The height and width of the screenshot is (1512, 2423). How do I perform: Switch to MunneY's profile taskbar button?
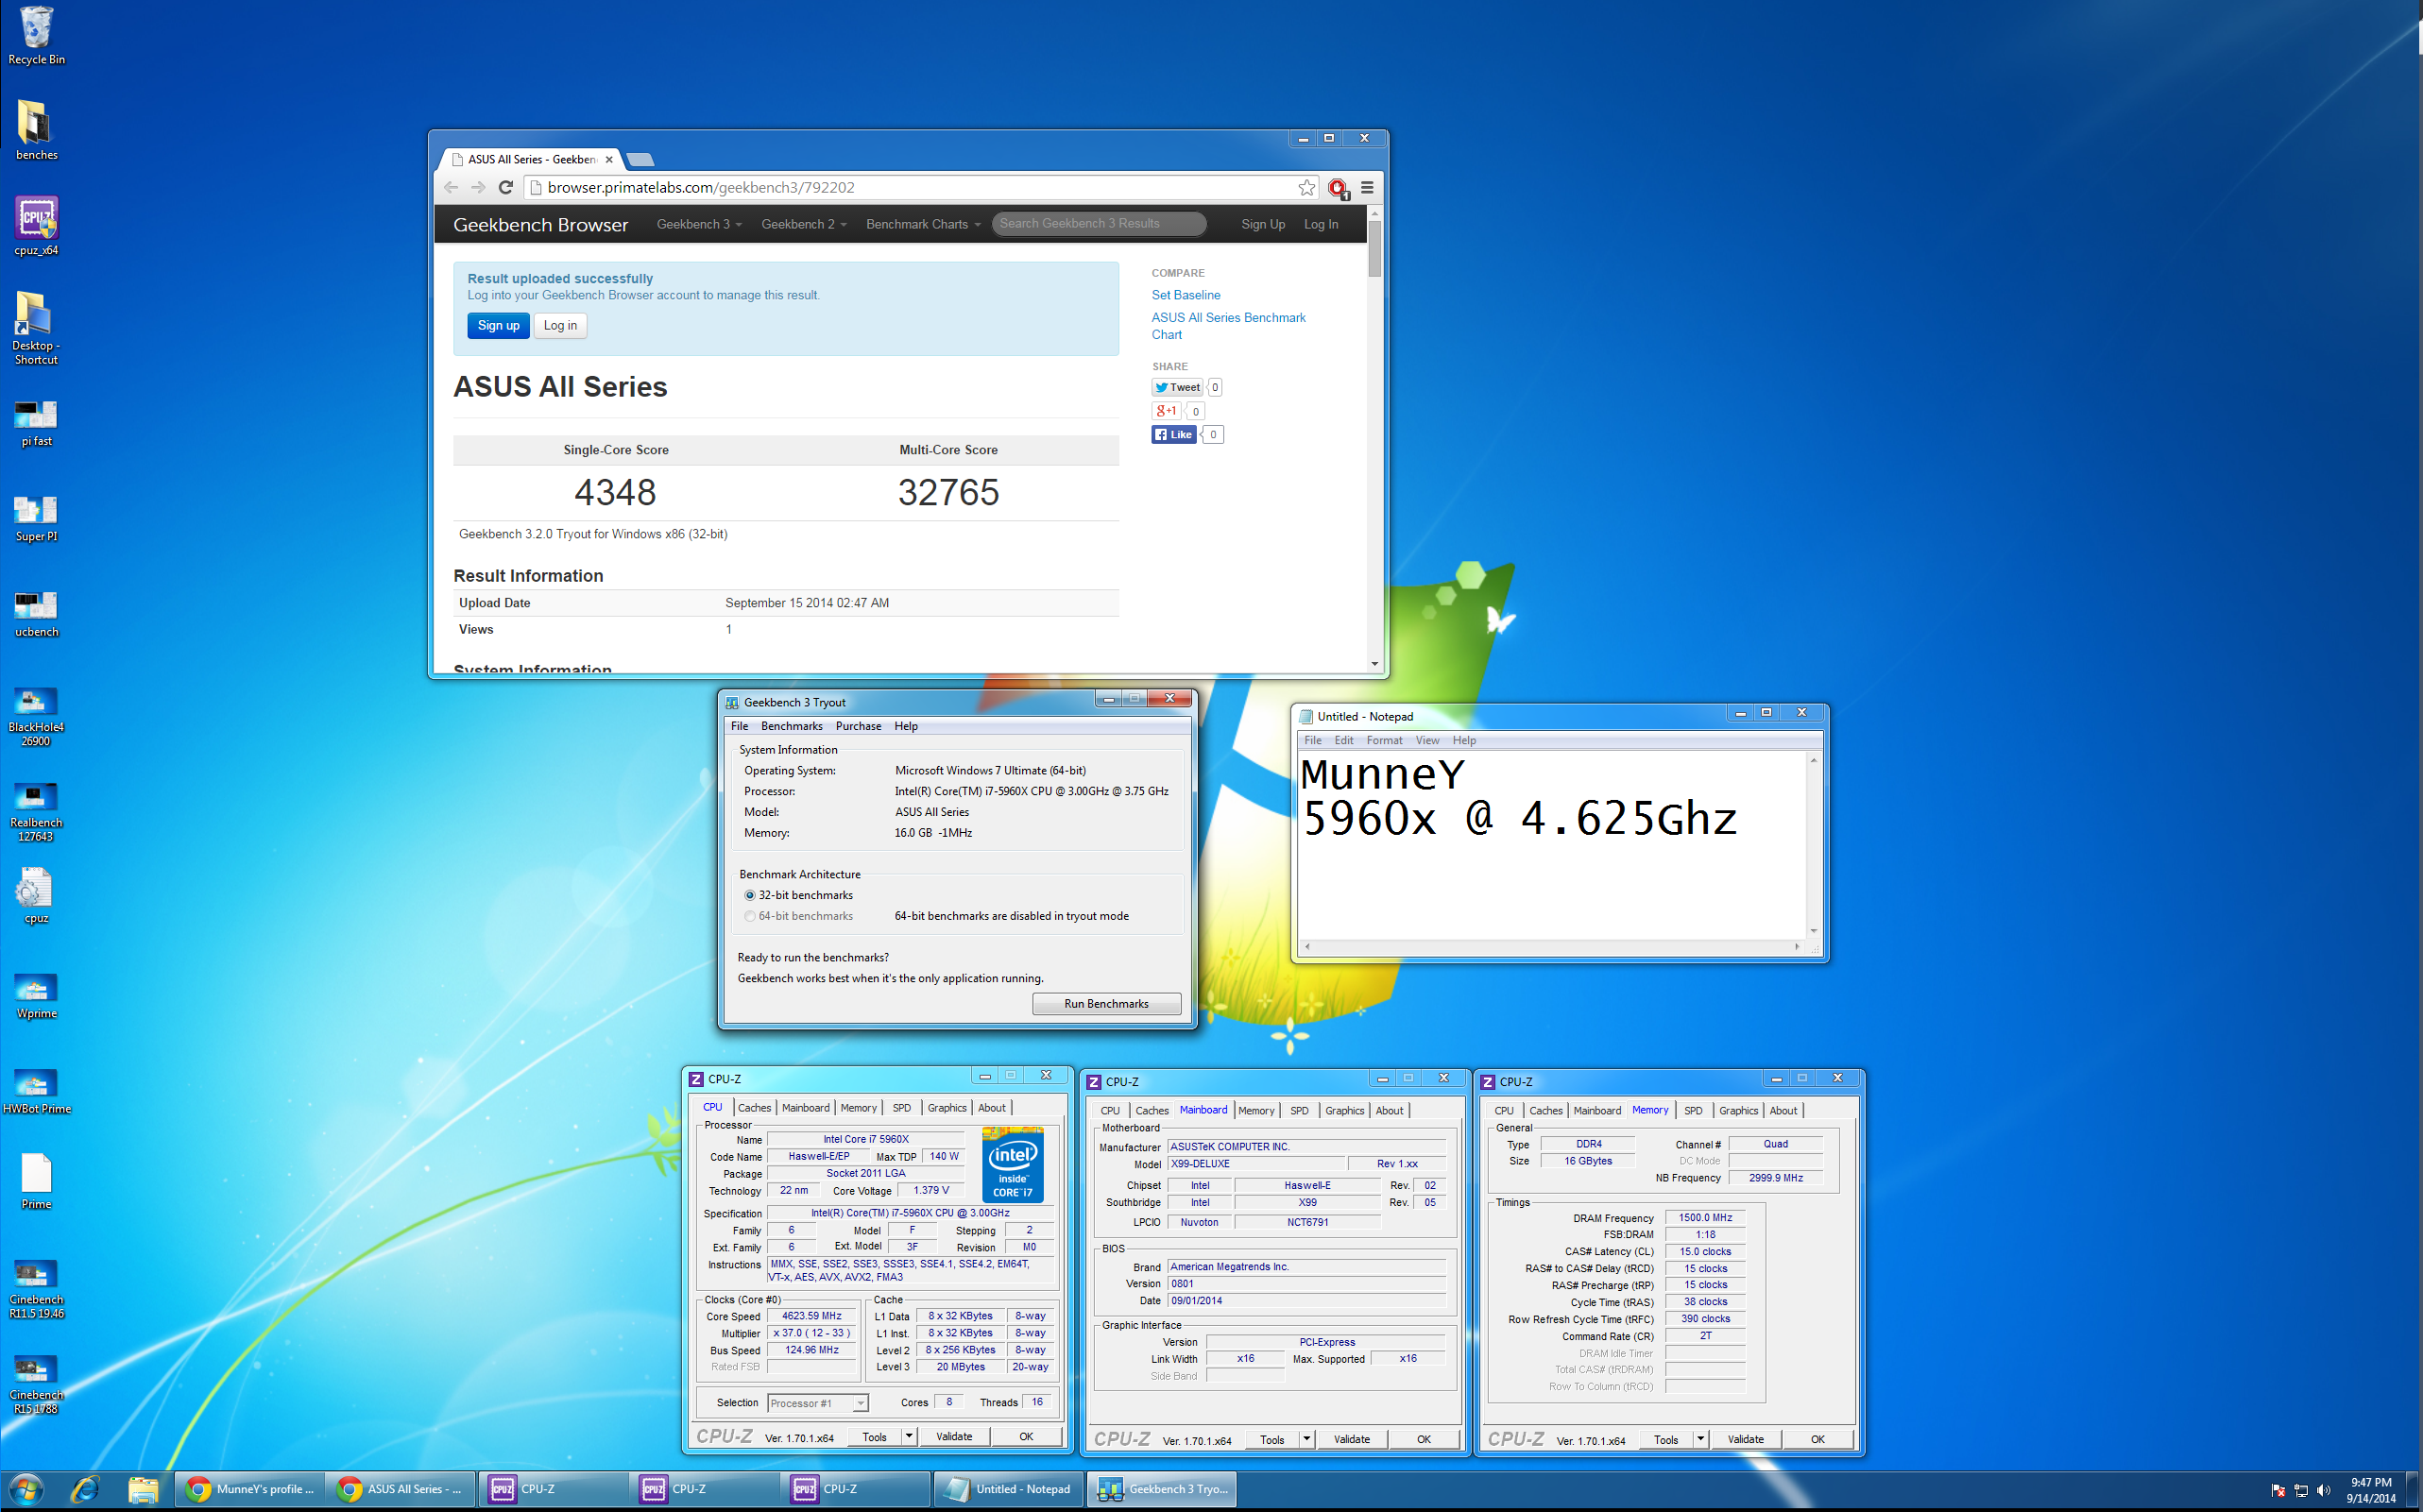pos(250,1489)
